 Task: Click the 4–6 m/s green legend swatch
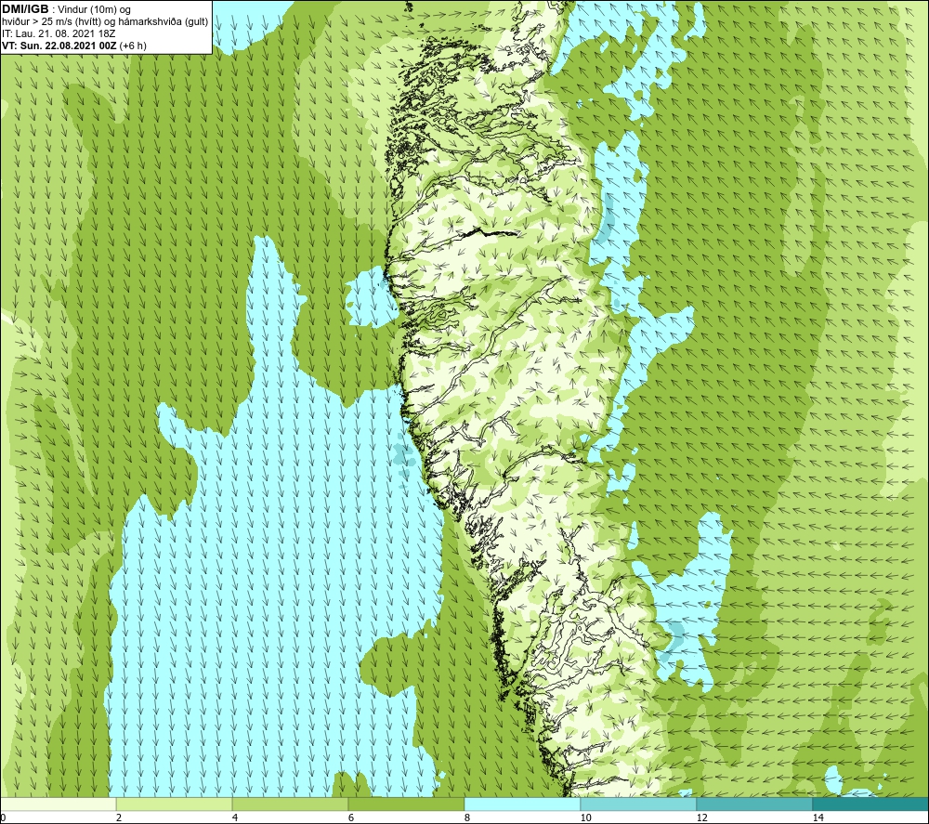(290, 804)
